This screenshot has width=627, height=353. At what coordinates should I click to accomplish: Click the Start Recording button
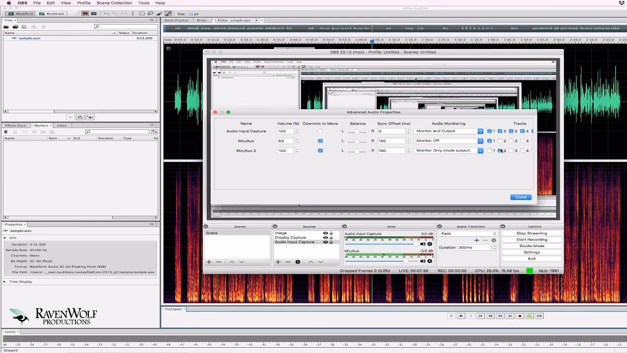pos(531,240)
